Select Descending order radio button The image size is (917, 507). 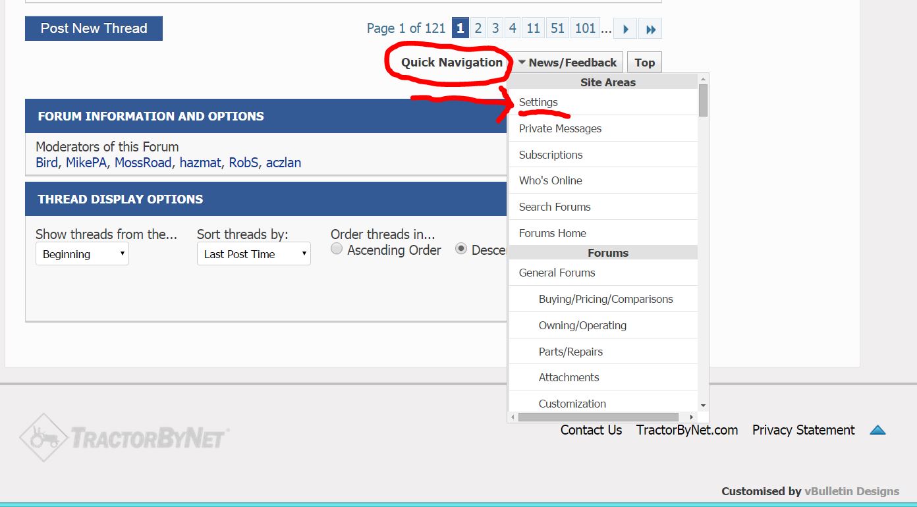coord(461,249)
